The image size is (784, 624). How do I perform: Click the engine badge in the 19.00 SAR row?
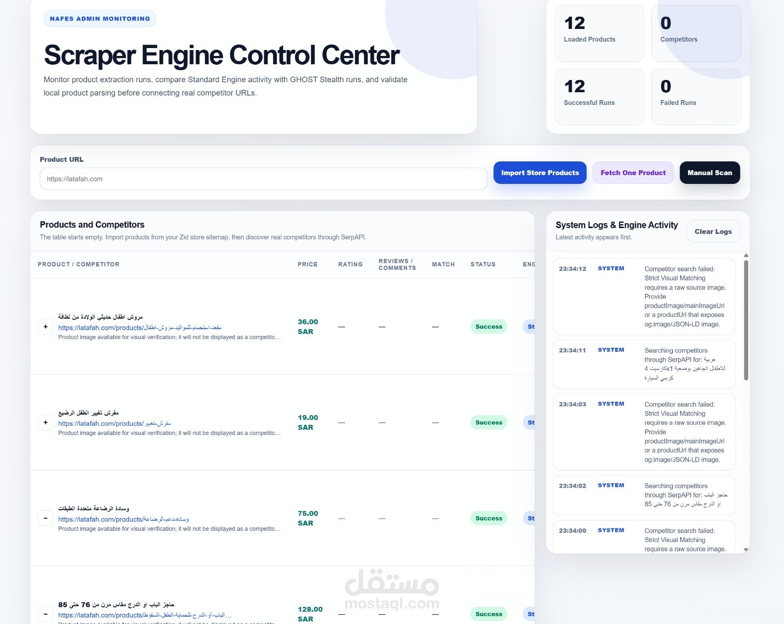529,422
